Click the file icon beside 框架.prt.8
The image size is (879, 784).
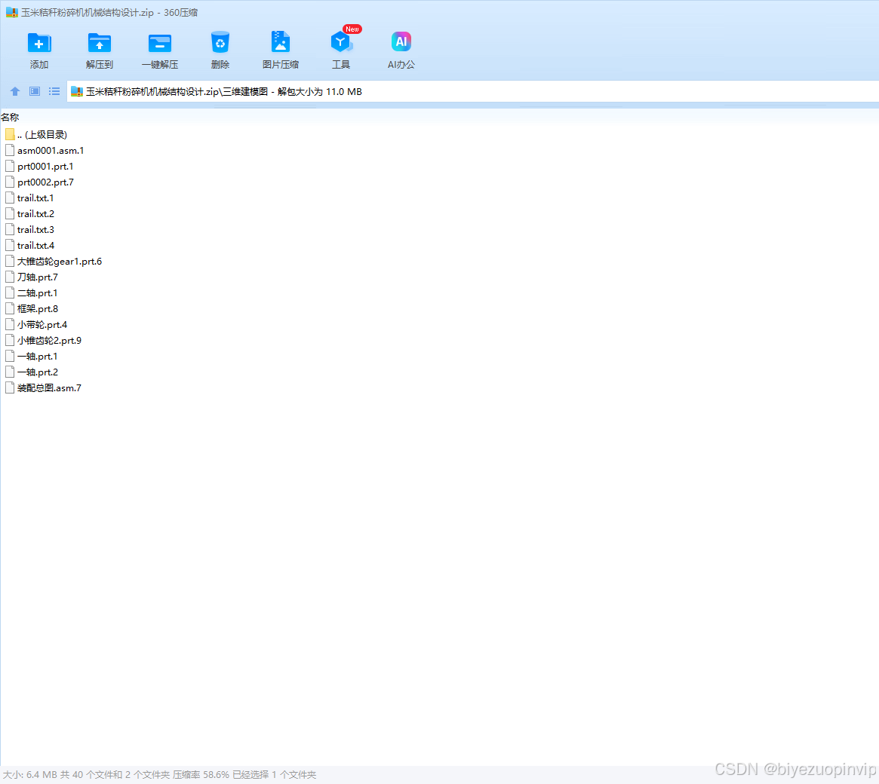click(10, 308)
